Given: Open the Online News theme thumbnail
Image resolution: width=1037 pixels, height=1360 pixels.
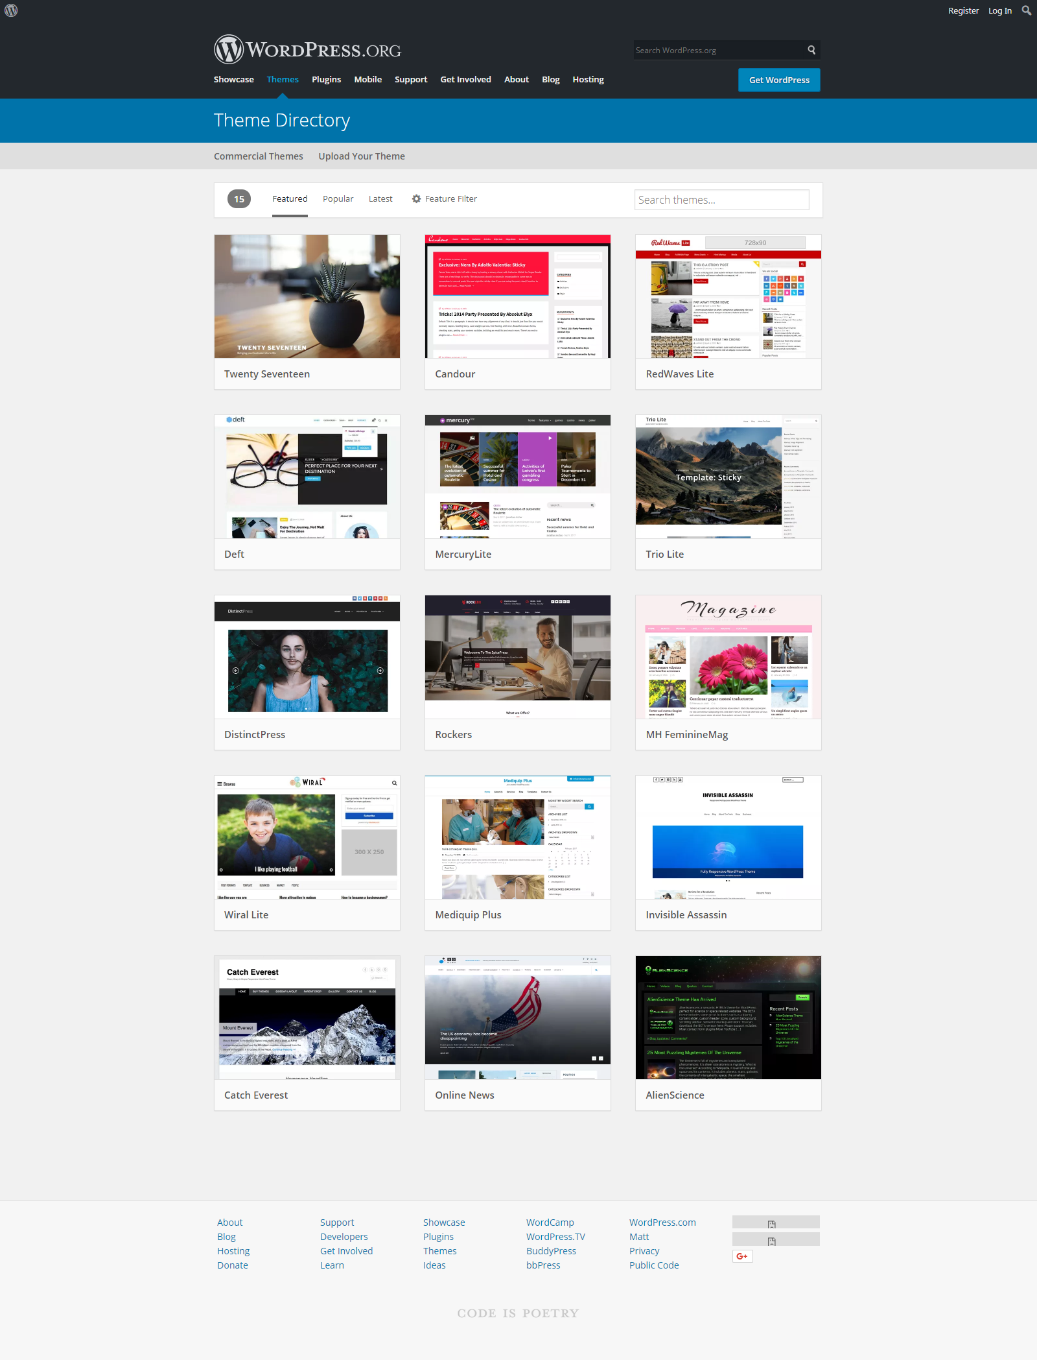Looking at the screenshot, I should (518, 1018).
